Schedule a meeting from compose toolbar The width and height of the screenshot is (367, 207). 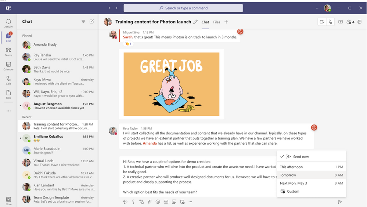coord(182,202)
